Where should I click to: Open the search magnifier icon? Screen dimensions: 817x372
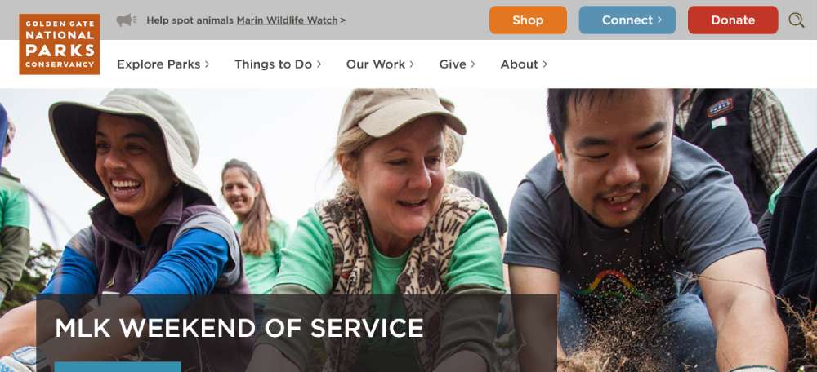[796, 20]
